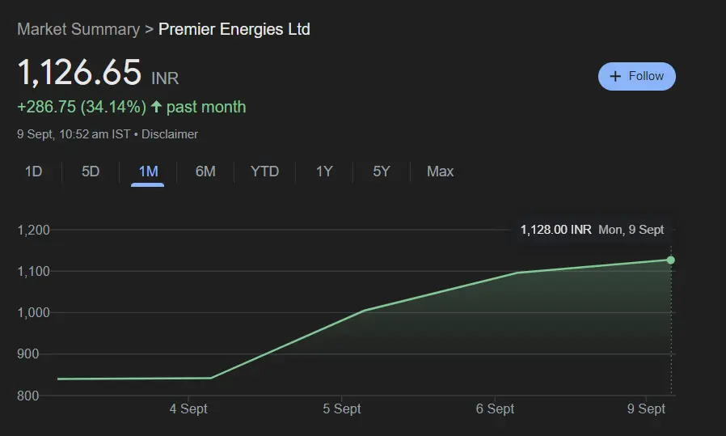Follow Premier Energies Ltd stock
Screen dimensions: 726x436
[636, 76]
